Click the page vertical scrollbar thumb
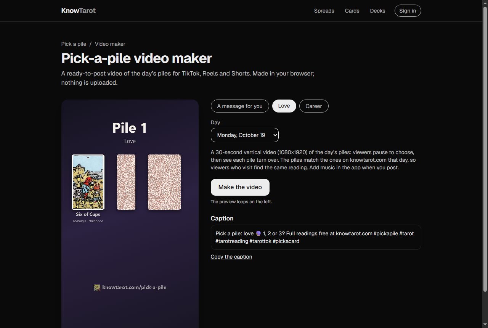This screenshot has width=488, height=328. (485, 149)
